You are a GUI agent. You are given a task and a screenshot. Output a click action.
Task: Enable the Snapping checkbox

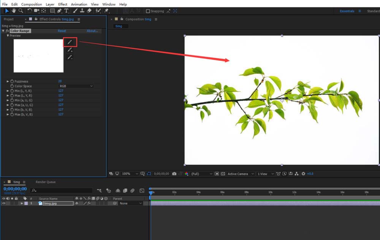pos(148,11)
